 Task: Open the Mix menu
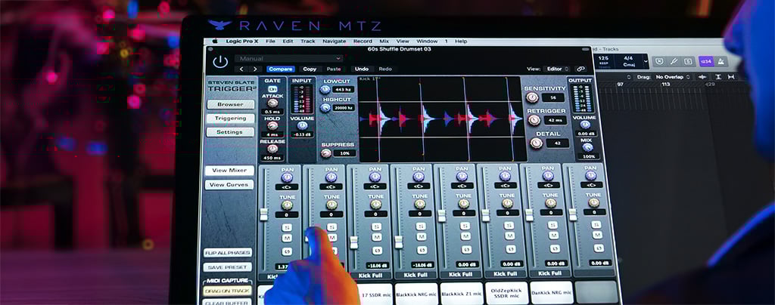384,42
